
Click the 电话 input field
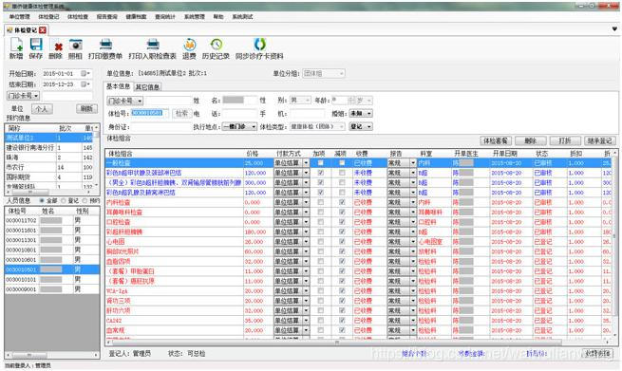pyautogui.click(x=239, y=113)
